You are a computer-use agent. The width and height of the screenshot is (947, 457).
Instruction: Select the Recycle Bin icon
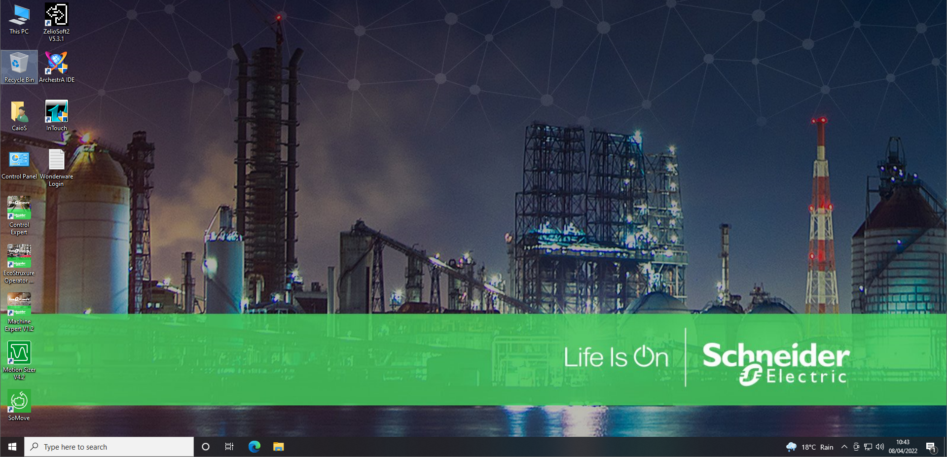(x=19, y=67)
